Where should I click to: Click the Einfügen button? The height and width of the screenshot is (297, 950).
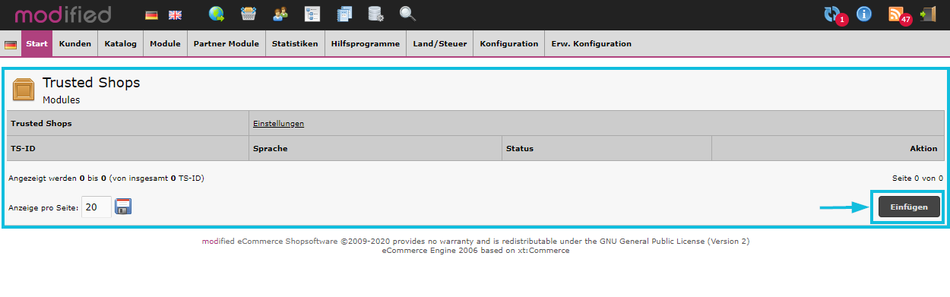(909, 207)
